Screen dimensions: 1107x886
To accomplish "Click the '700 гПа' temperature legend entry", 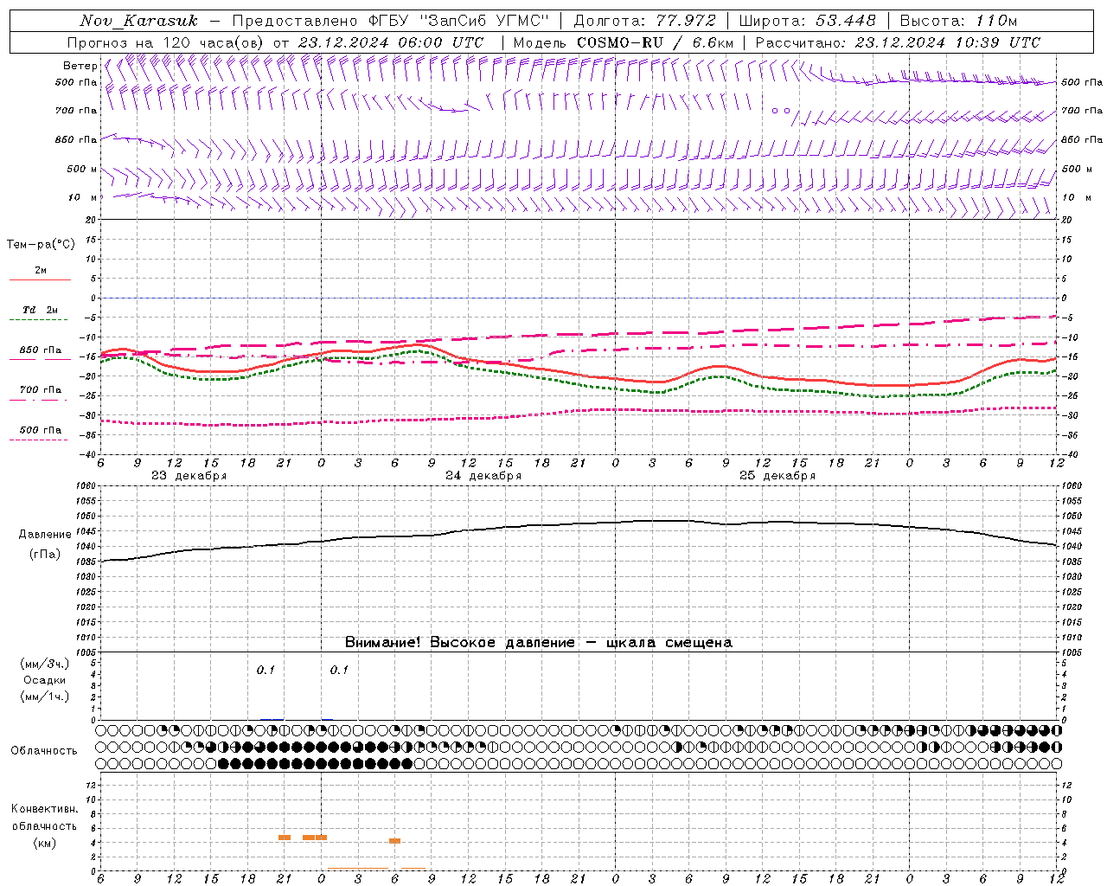I will click(x=40, y=389).
